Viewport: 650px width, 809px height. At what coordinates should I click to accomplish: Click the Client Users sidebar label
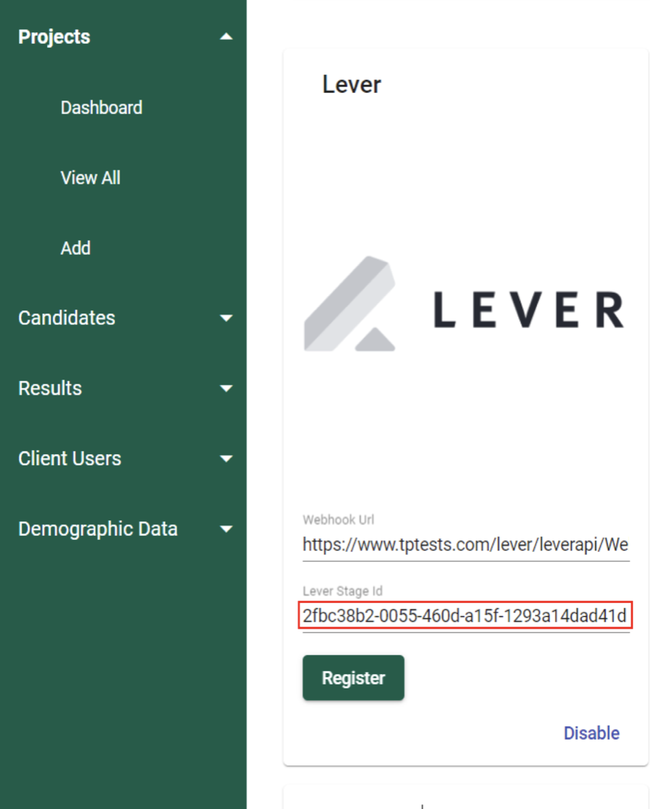click(x=70, y=459)
